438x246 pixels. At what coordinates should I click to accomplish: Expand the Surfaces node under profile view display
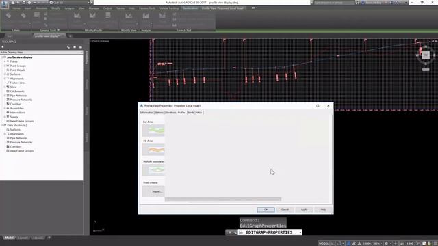pyautogui.click(x=5, y=74)
